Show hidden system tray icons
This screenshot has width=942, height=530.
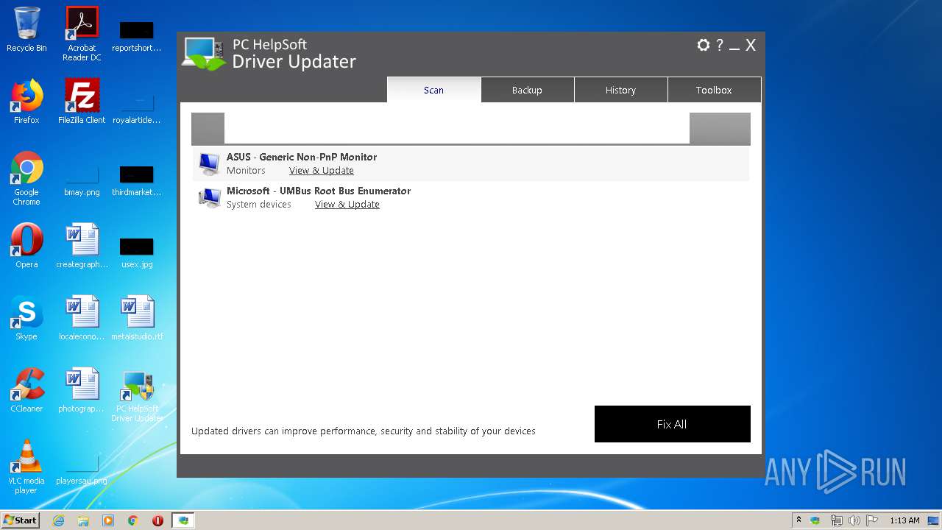(798, 520)
